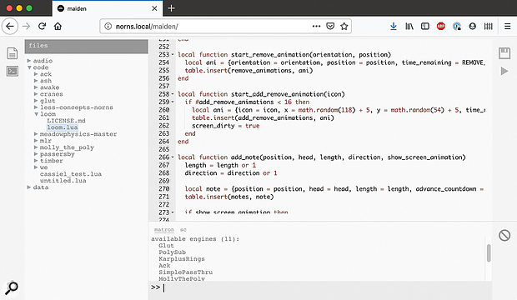Toggle the REPL terminal sidebar icon
Screen dimensions: 517x300
pos(13,71)
